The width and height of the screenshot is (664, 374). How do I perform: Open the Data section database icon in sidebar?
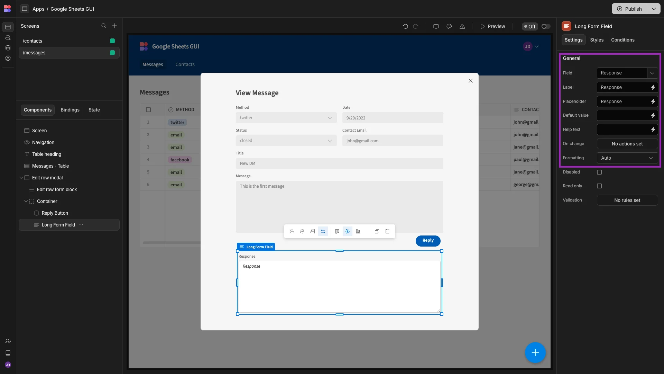click(x=8, y=48)
